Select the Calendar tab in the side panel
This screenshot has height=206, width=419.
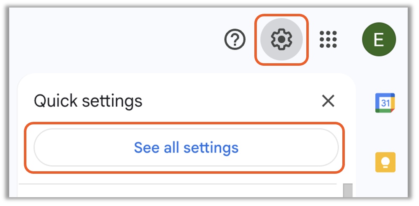385,103
